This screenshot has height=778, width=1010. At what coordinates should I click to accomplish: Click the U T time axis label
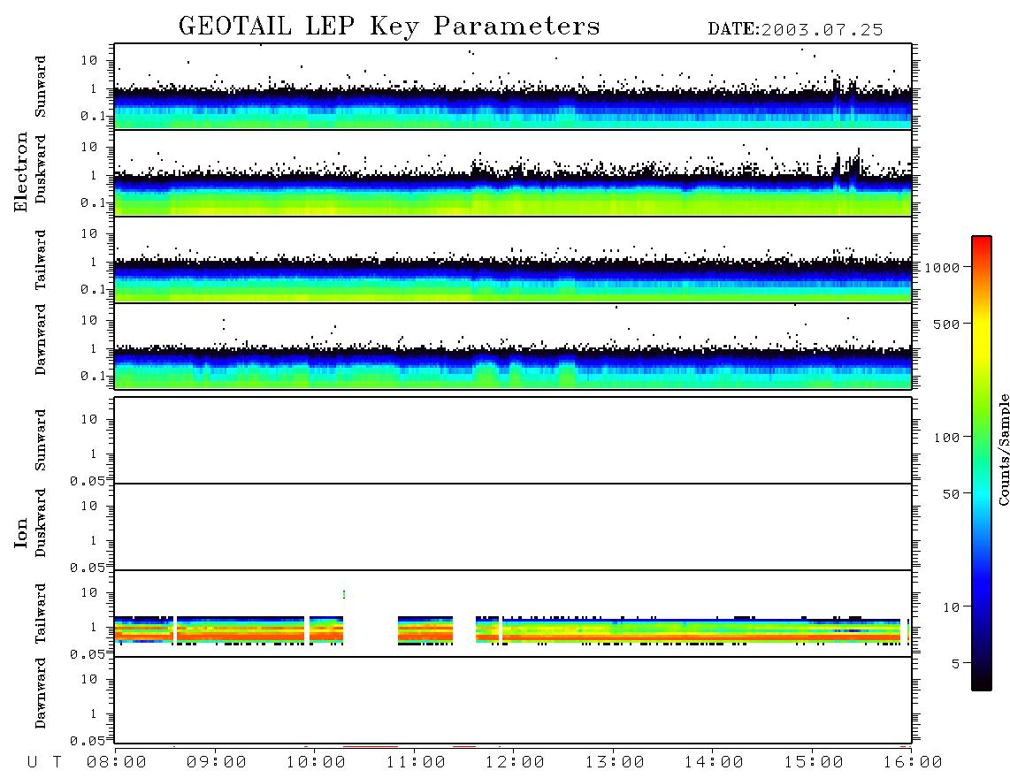pos(44,763)
